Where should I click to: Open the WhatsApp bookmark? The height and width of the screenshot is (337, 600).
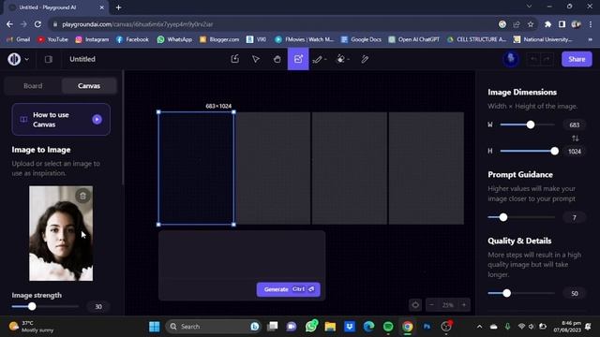tap(175, 39)
